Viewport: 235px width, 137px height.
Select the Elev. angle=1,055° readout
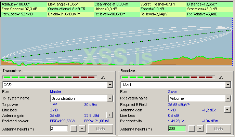point(63,4)
